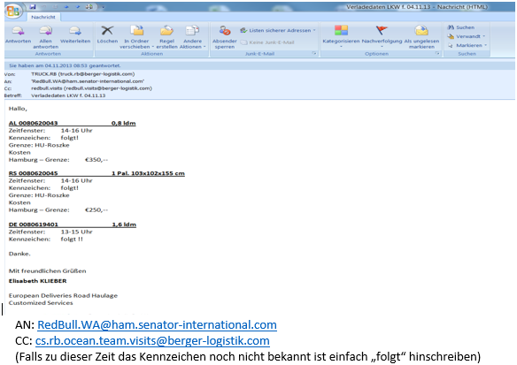
Task: Click redbull.visits in the Cc field
Action: tap(92, 88)
